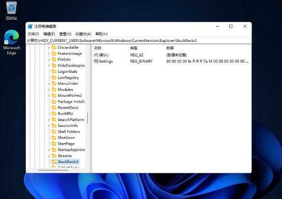Open the Recycle Bin desktop icon
The image size is (282, 199).
[12, 10]
